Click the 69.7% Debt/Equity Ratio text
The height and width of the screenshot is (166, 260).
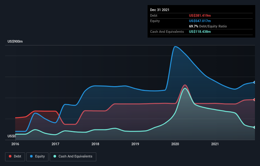pyautogui.click(x=208, y=26)
